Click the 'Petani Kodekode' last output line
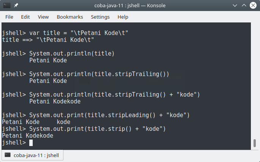Image resolution: width=260 pixels, height=162 pixels. click(x=27, y=135)
